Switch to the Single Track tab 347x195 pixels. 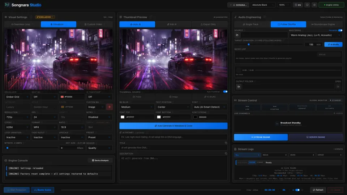(x=252, y=24)
